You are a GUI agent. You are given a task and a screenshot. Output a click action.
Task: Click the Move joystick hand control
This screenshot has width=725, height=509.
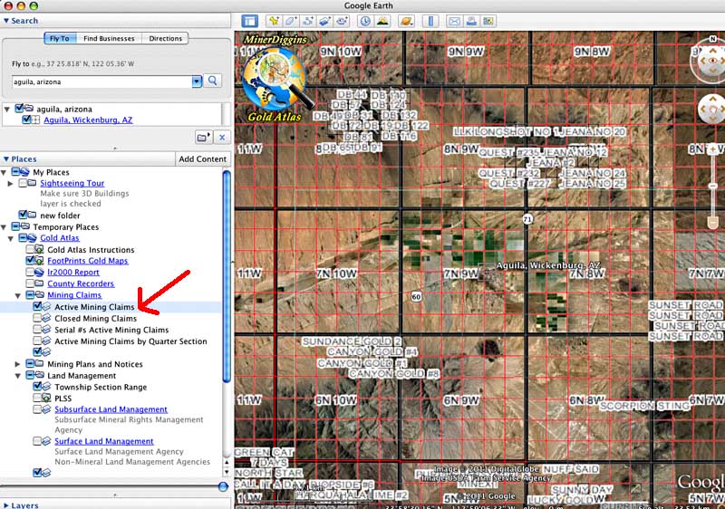[712, 109]
